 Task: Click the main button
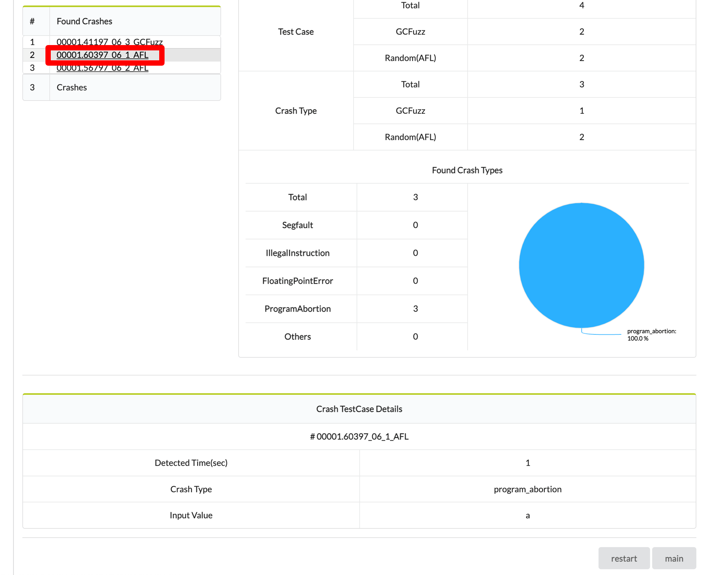pos(673,558)
